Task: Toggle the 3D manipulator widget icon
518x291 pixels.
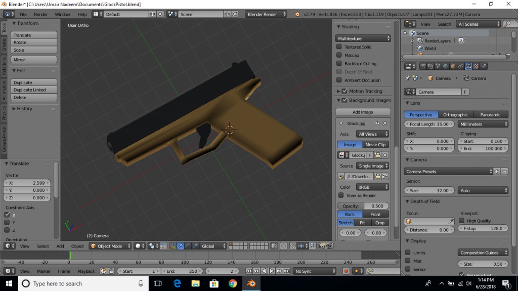Action: coord(172,246)
